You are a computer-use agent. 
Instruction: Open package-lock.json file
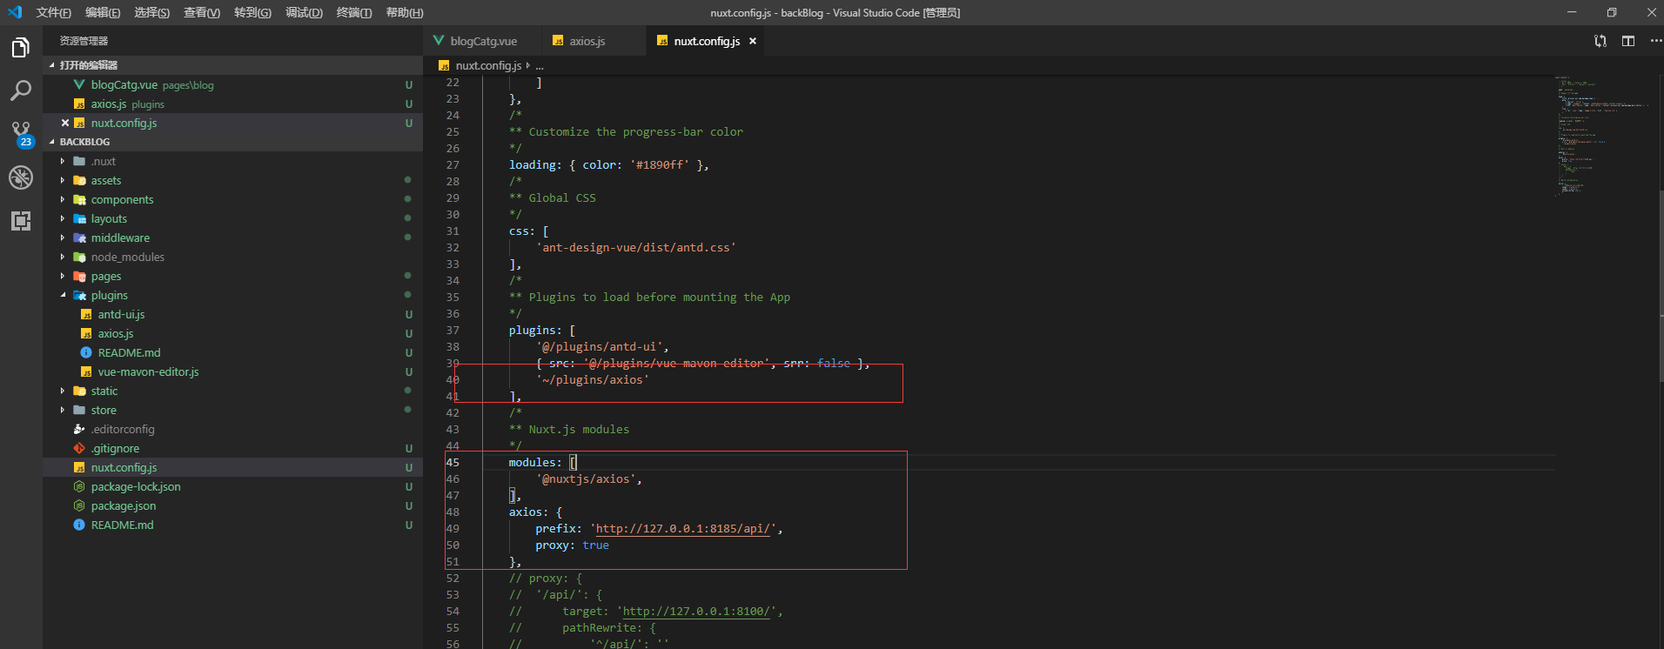[232, 486]
